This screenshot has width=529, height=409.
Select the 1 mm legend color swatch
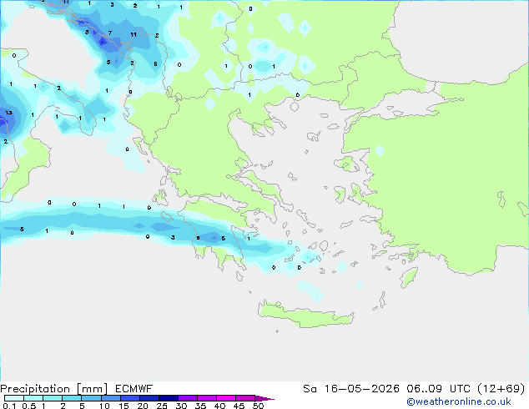coord(53,398)
